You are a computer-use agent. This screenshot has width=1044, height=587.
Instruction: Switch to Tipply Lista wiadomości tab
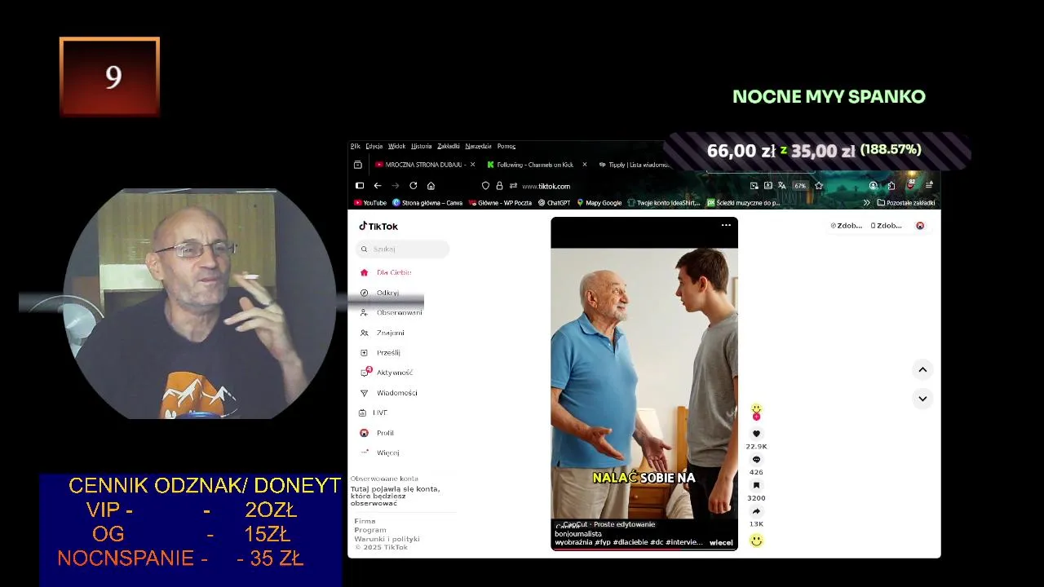point(635,165)
